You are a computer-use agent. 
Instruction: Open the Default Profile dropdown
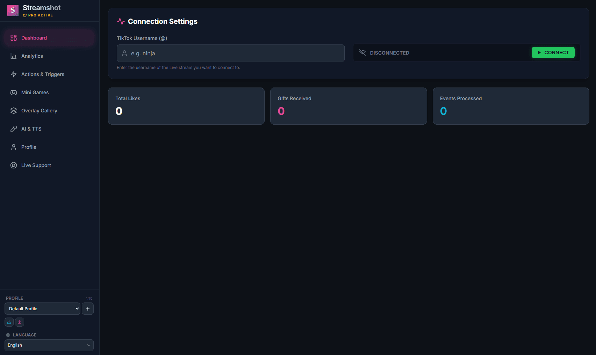[42, 308]
